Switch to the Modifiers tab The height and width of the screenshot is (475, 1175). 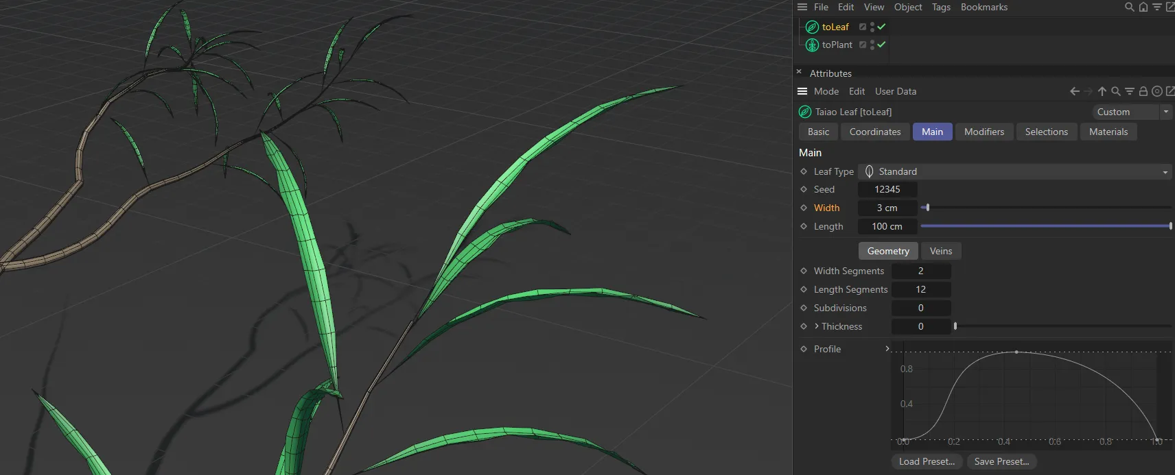(x=984, y=132)
